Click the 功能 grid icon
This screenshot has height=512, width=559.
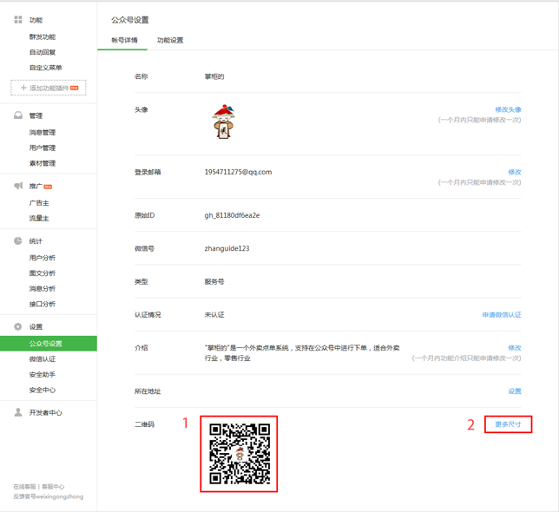(x=18, y=20)
